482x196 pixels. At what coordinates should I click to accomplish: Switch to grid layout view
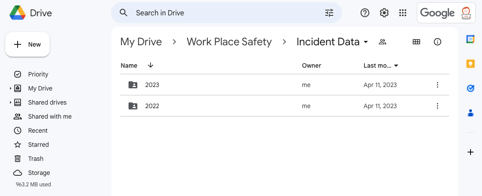tap(416, 42)
